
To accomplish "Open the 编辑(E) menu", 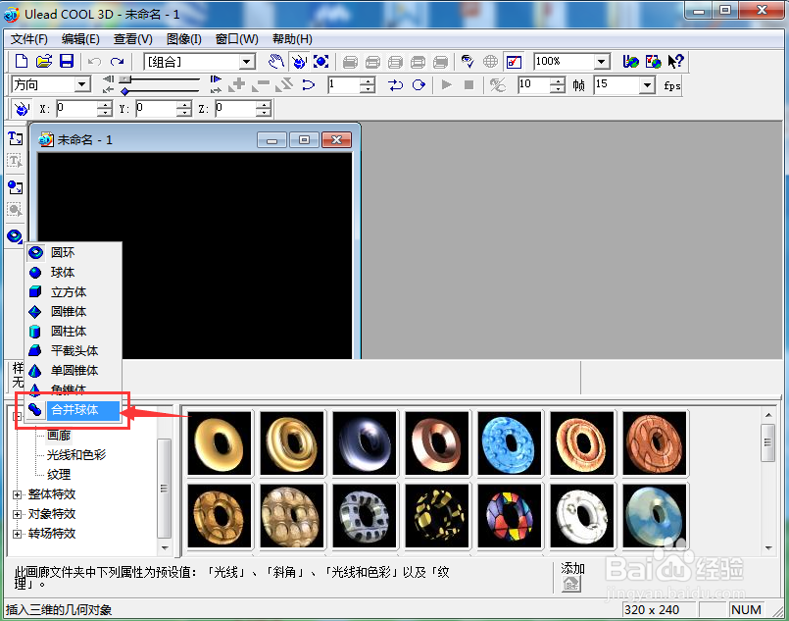I will pyautogui.click(x=80, y=39).
